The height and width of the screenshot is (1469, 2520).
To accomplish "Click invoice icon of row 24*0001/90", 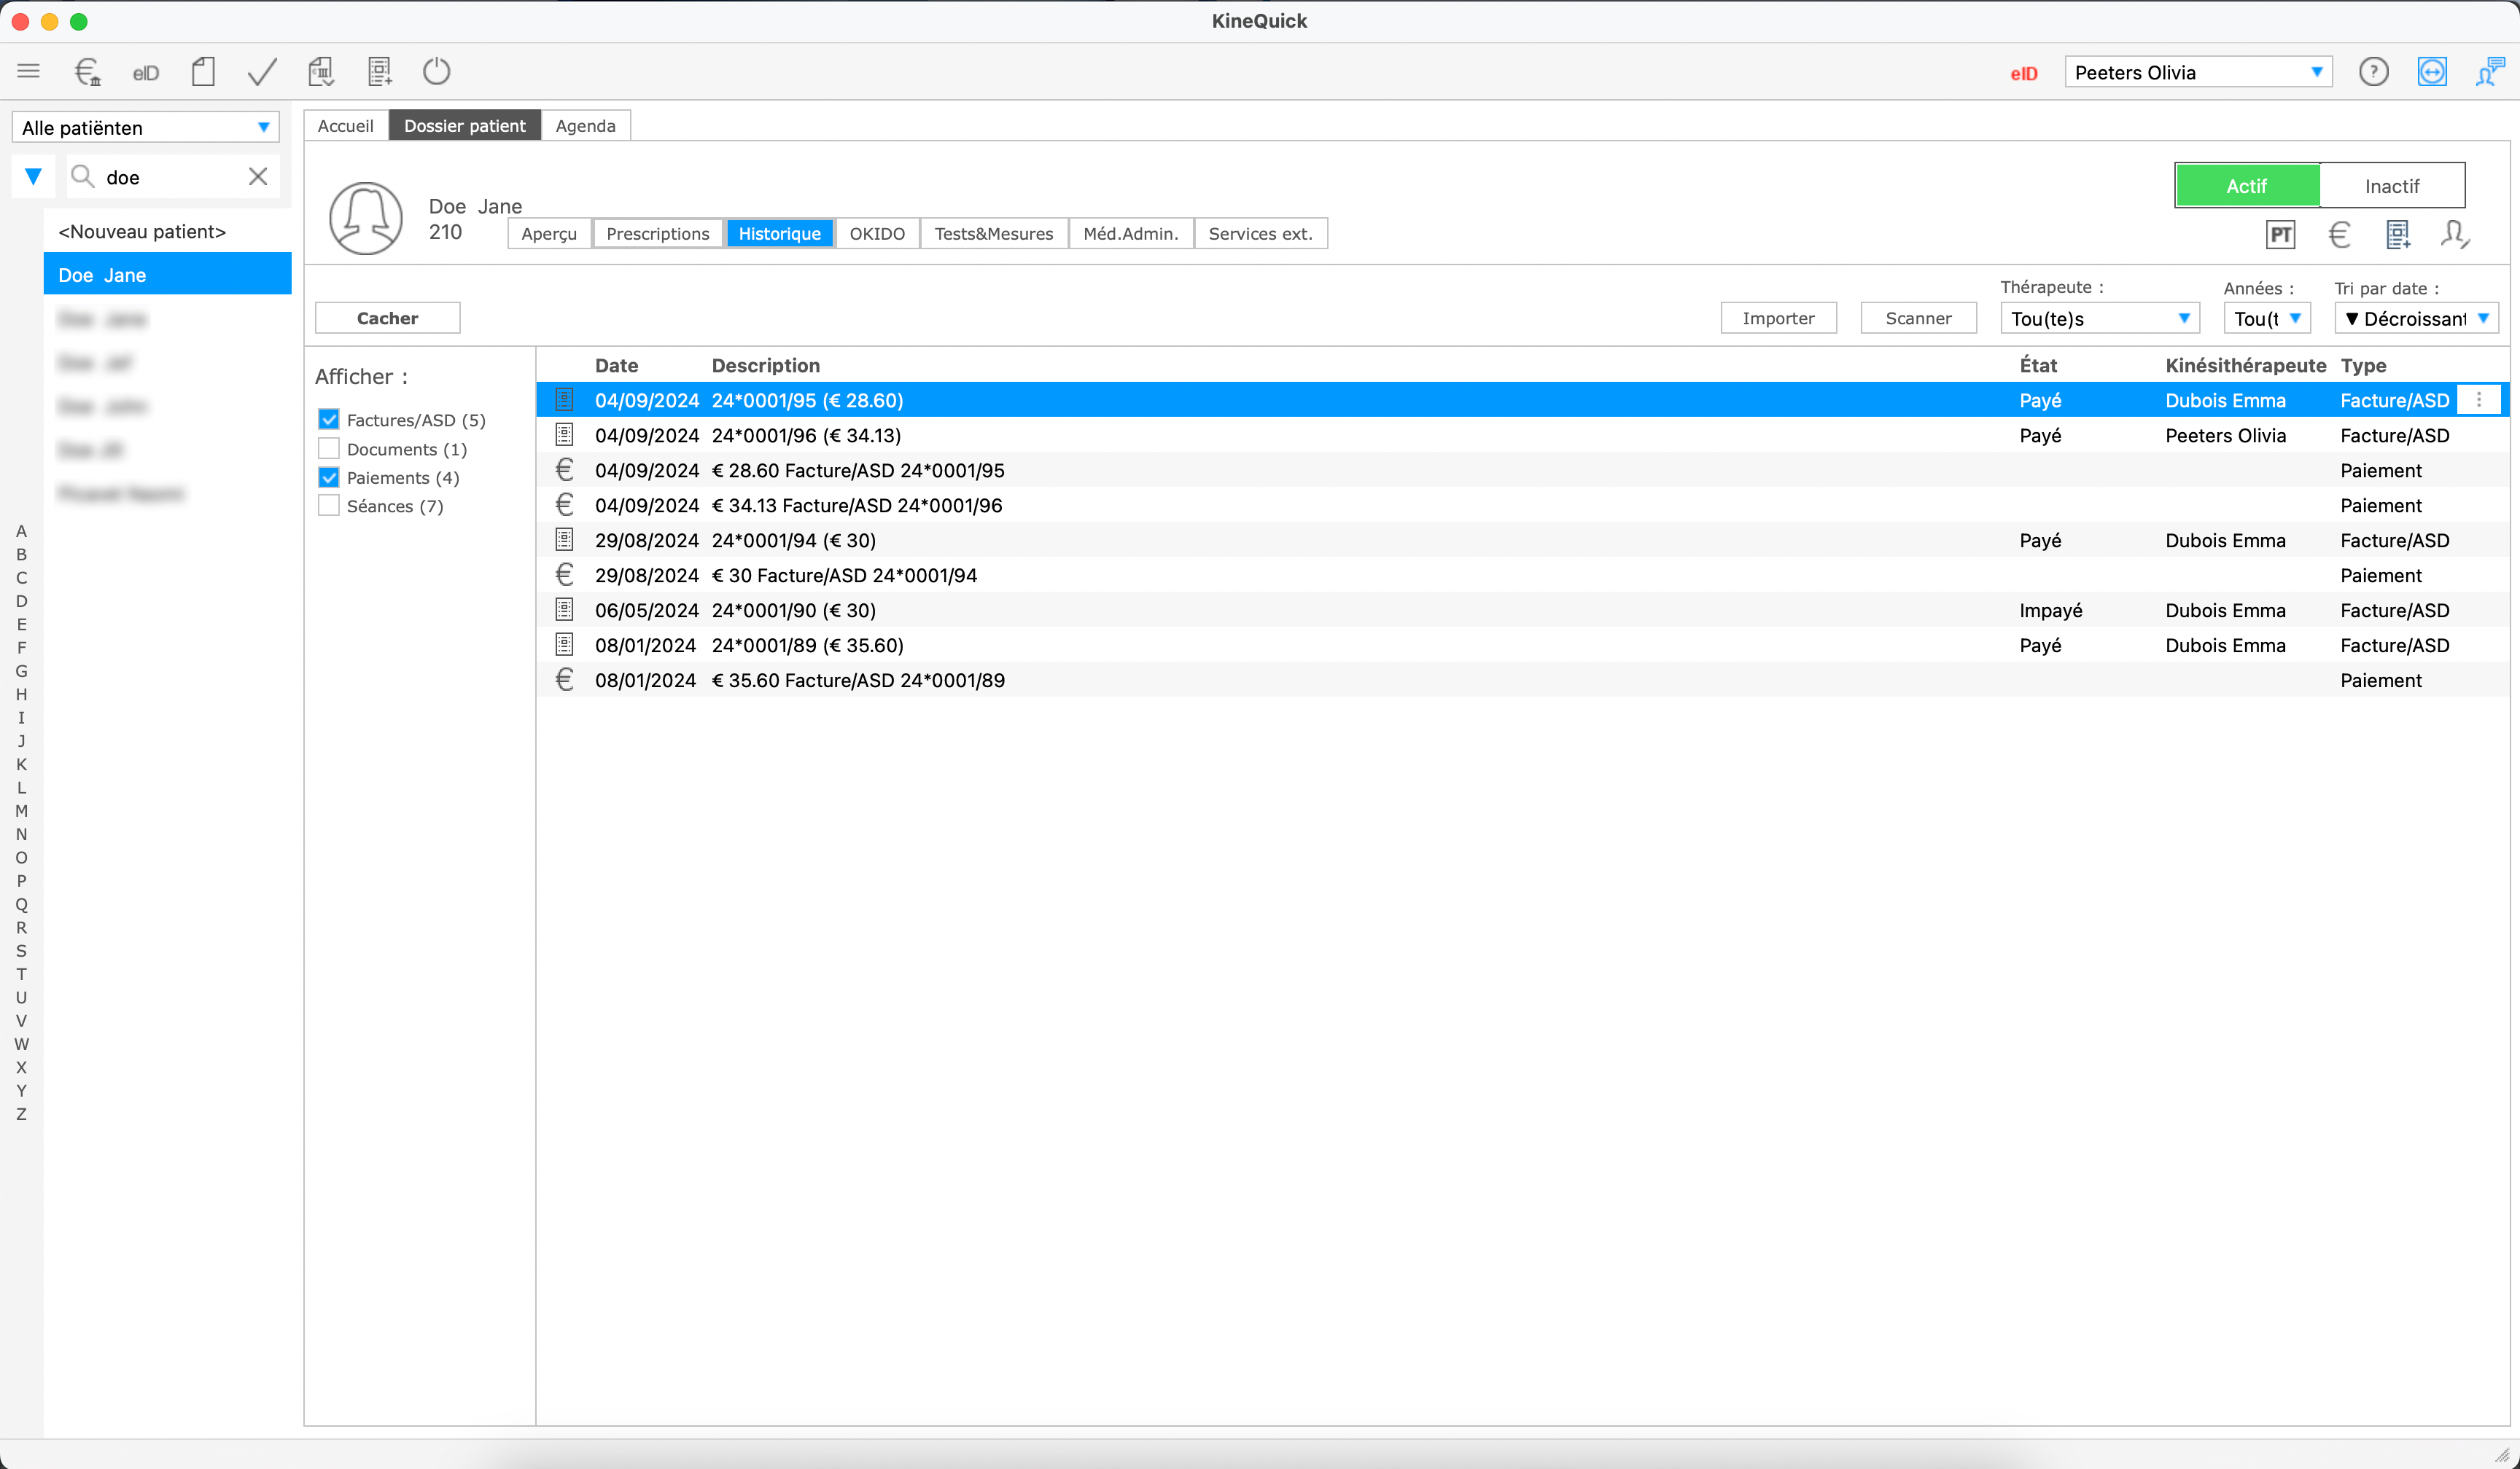I will tap(564, 610).
